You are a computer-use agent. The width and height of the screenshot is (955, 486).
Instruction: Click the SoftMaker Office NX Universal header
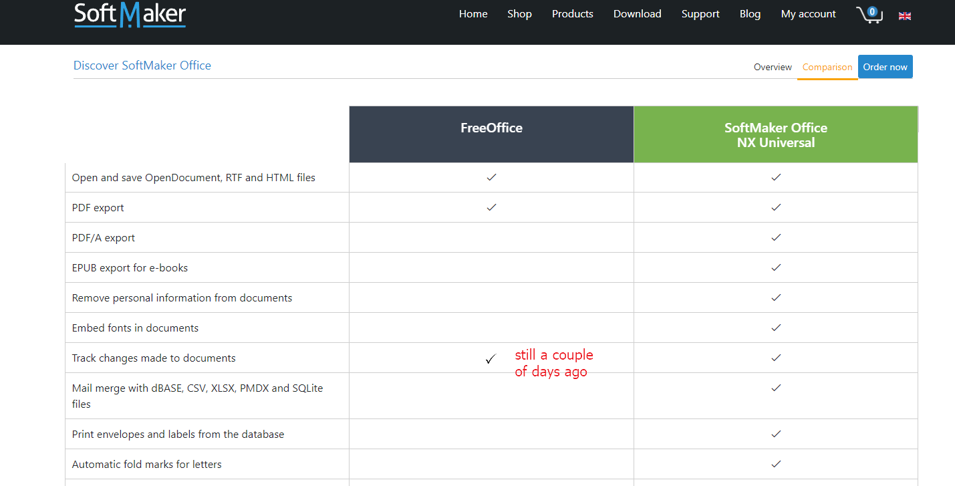pos(775,134)
